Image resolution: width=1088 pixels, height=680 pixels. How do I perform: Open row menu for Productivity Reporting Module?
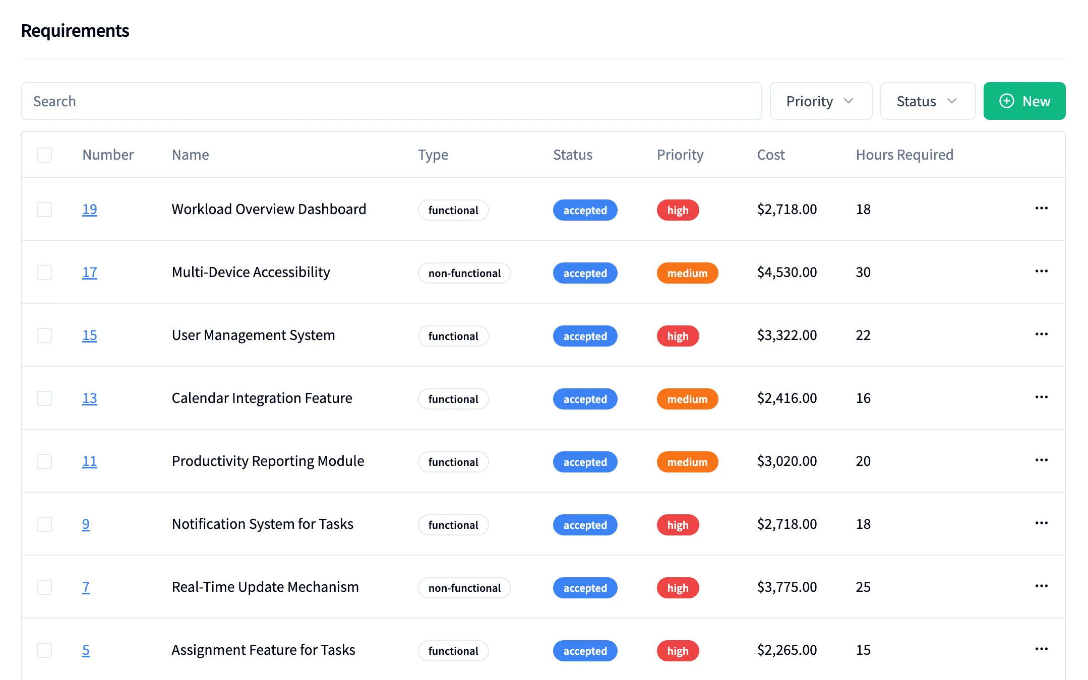tap(1041, 460)
